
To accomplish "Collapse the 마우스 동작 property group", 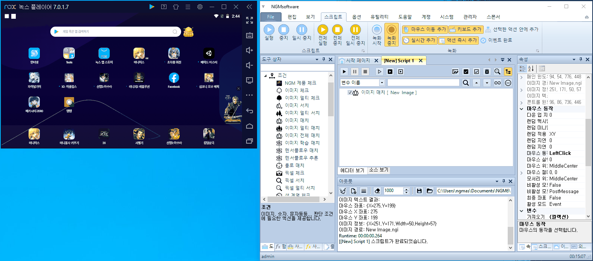I will pyautogui.click(x=522, y=109).
